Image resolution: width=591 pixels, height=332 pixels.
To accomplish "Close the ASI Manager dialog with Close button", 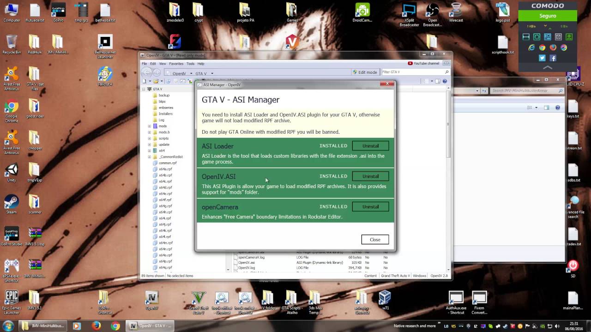I will (375, 239).
